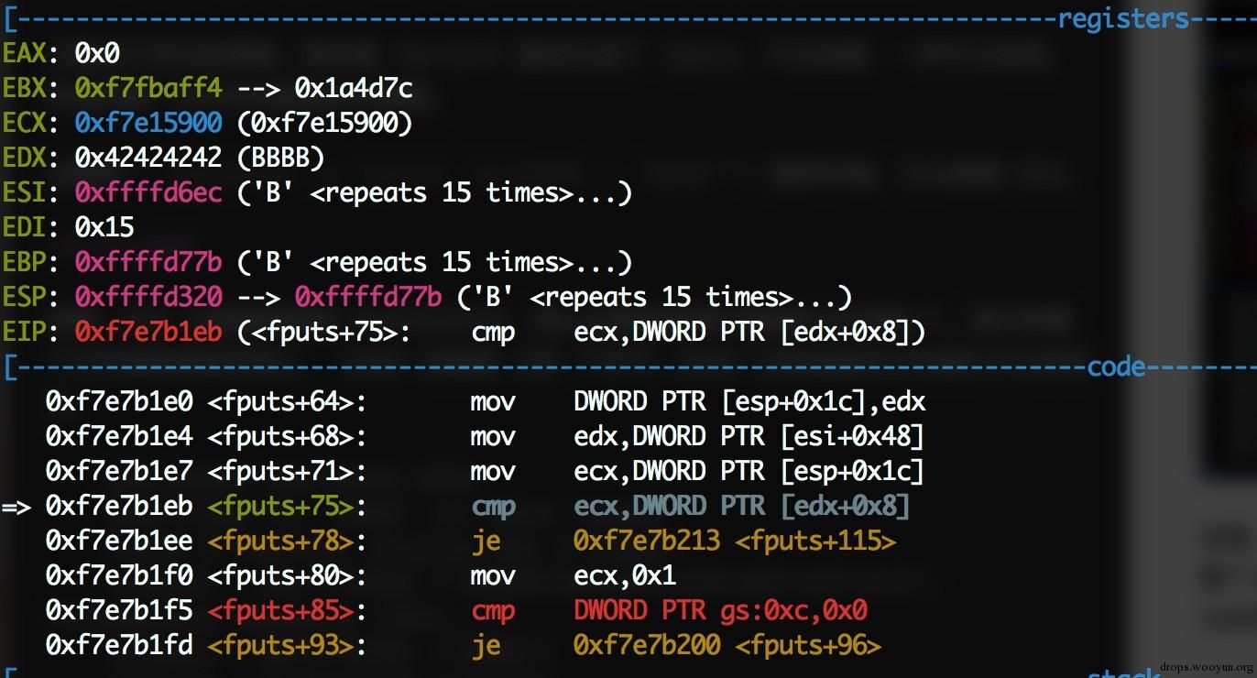This screenshot has height=678, width=1257.
Task: Click the red EIP address 0xf7e7b1eb
Action: (x=148, y=333)
